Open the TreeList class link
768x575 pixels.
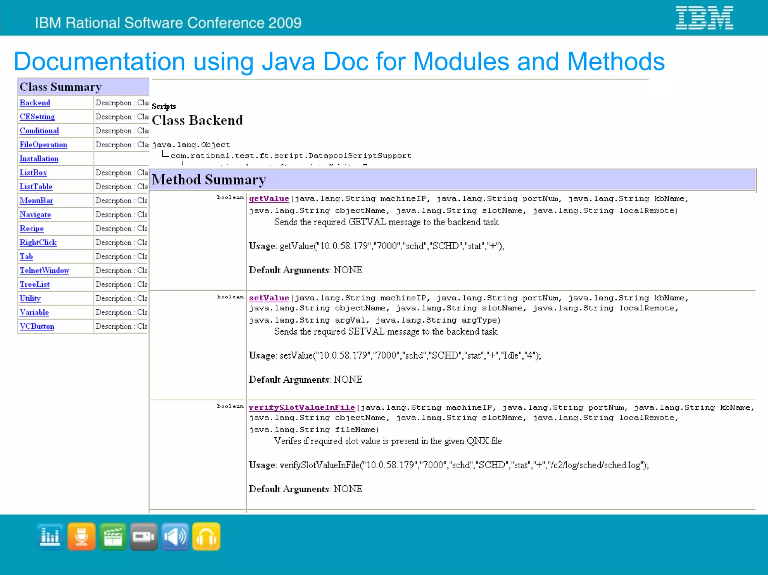click(34, 285)
